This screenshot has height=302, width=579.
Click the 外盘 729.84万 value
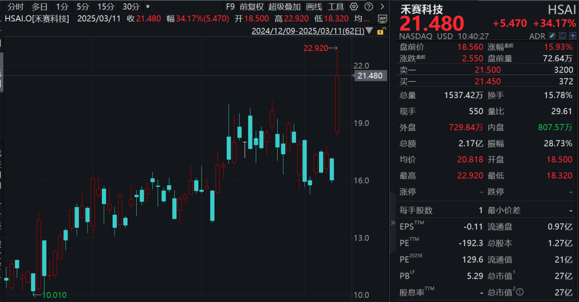click(466, 127)
